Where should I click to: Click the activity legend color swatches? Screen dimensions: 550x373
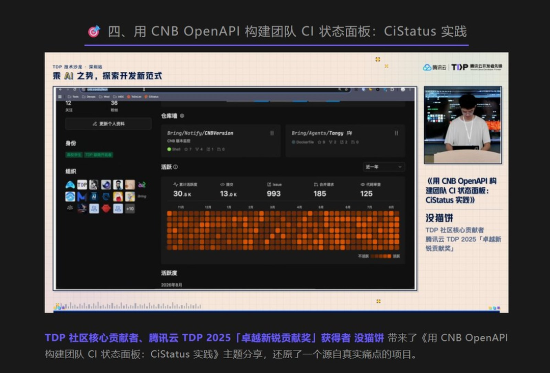380,256
